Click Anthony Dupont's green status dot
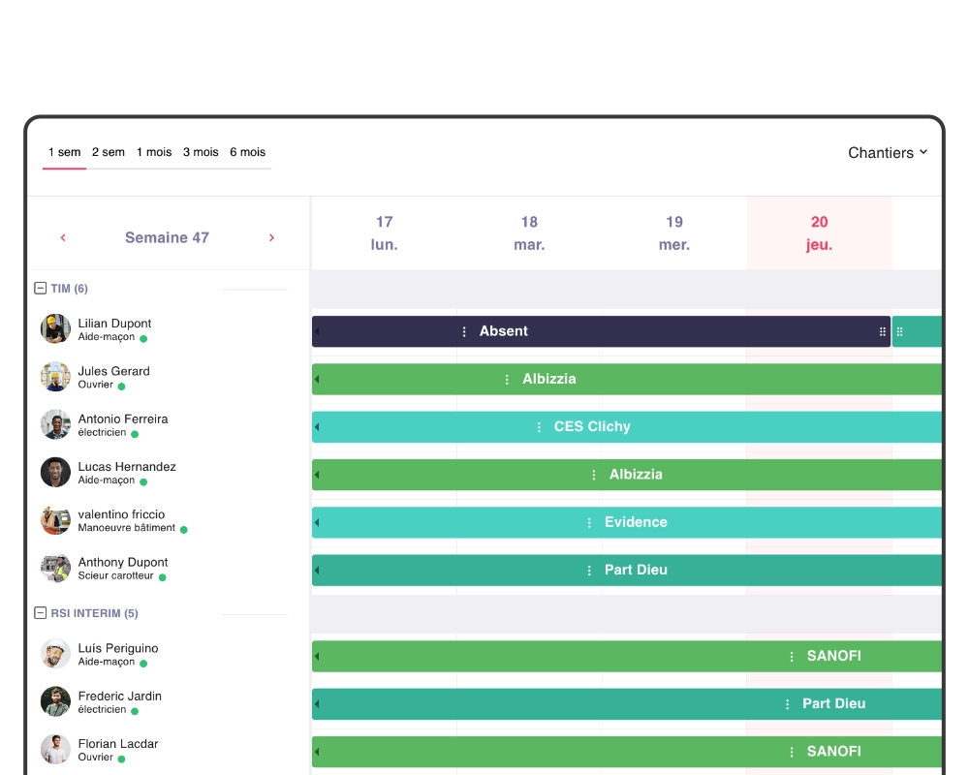The image size is (969, 775). pos(162,576)
